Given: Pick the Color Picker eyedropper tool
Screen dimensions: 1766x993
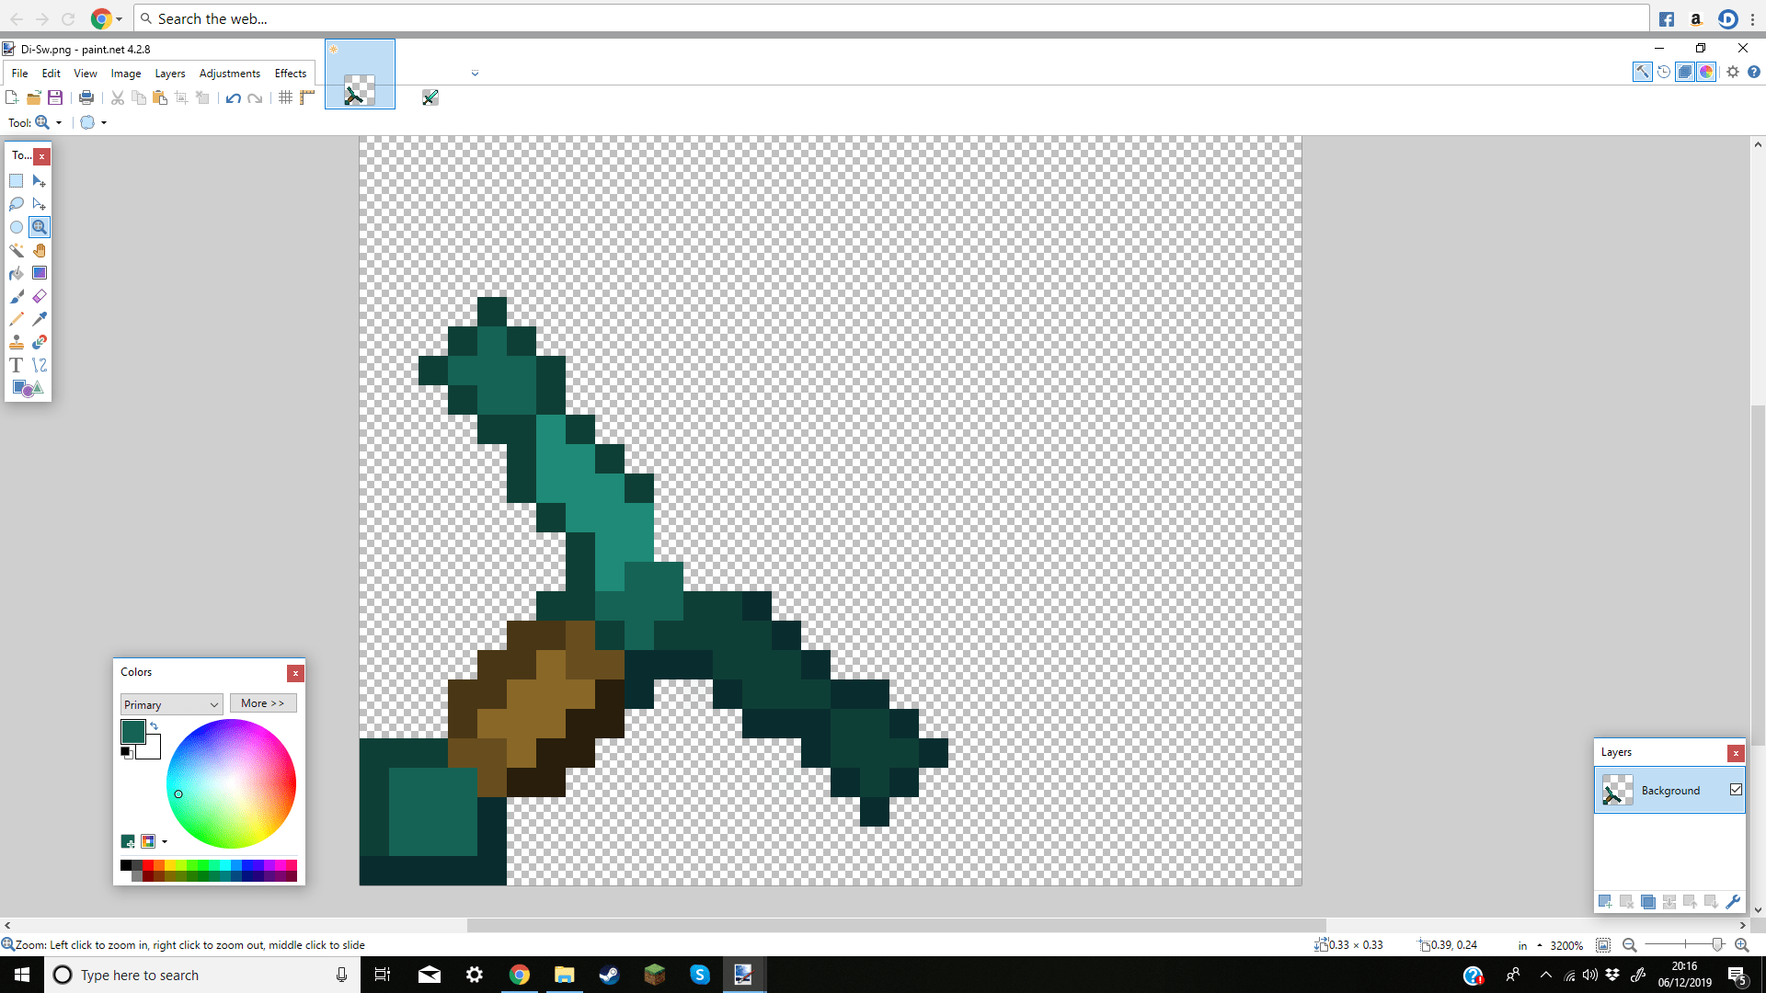Looking at the screenshot, I should [x=39, y=319].
